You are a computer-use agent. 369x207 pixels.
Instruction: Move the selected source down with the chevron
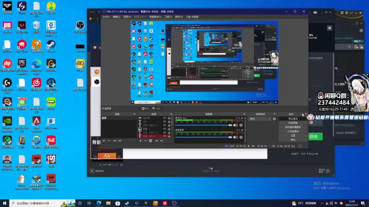click(162, 141)
